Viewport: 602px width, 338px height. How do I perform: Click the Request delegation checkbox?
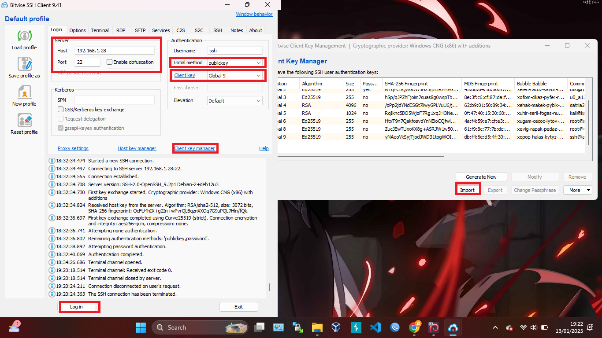tap(61, 119)
